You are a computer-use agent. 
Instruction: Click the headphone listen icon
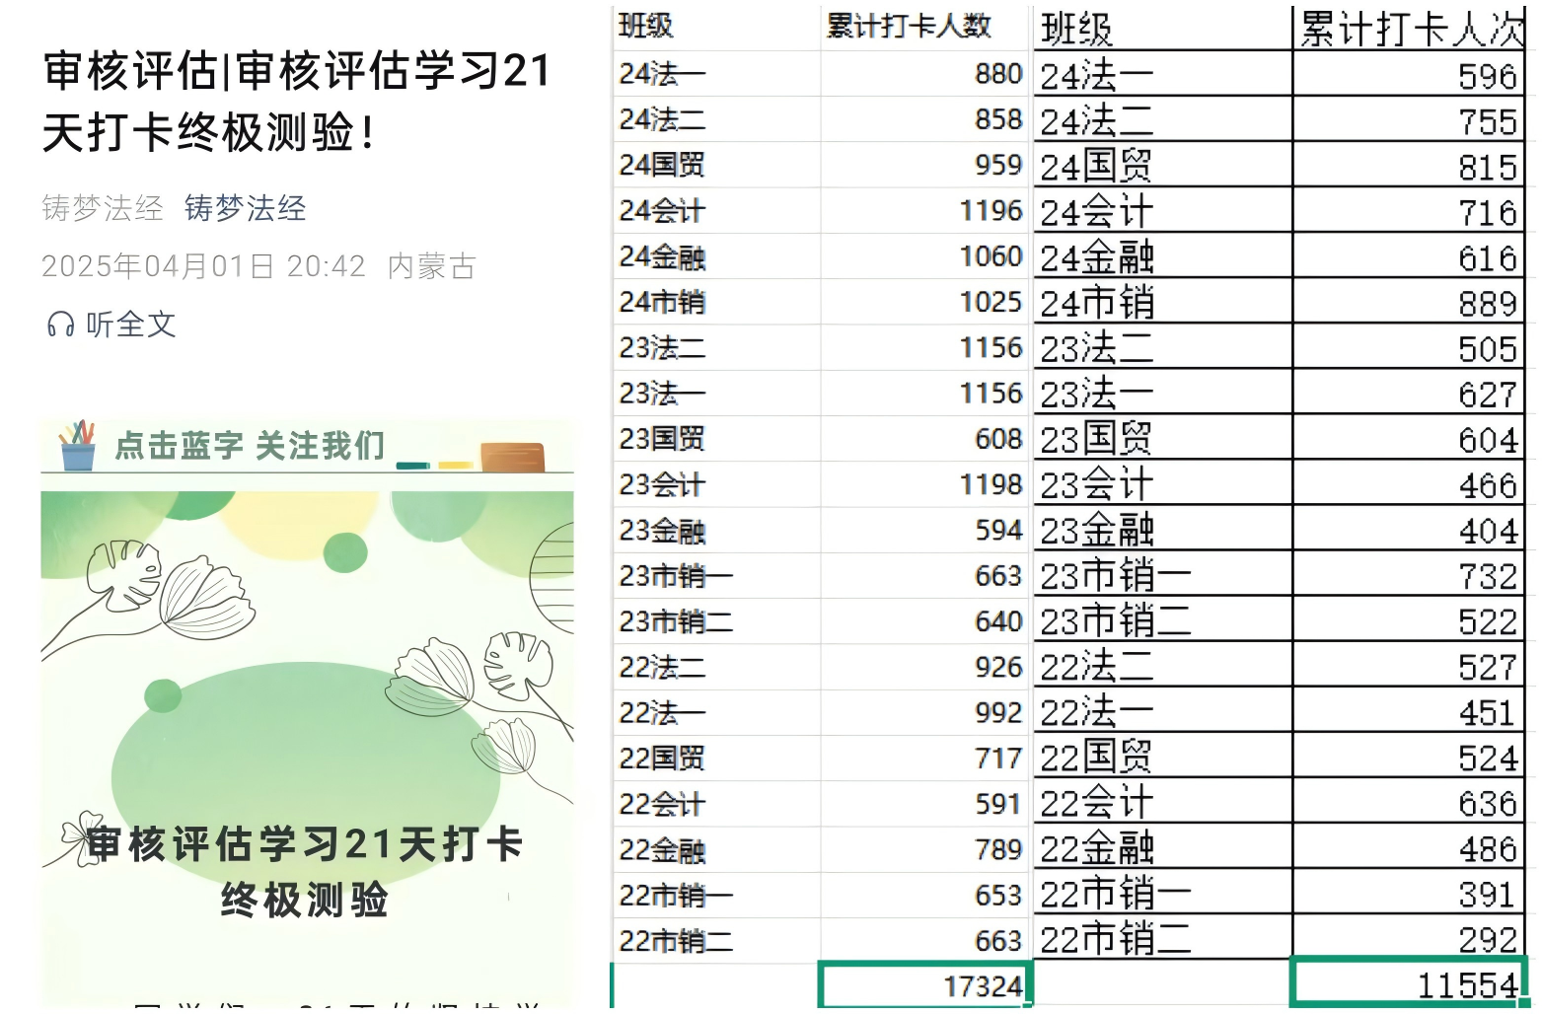pos(60,325)
